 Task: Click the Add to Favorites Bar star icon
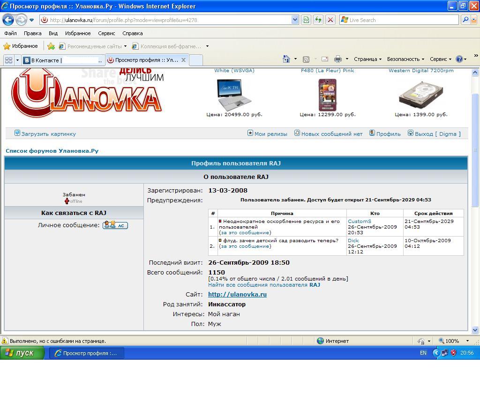click(x=51, y=46)
